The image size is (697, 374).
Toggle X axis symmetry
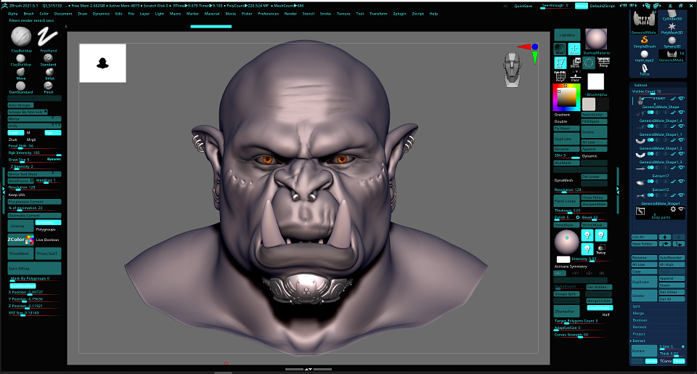(x=560, y=273)
